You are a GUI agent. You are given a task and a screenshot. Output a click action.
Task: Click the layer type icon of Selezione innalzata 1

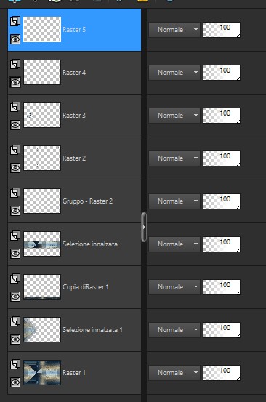(x=15, y=321)
